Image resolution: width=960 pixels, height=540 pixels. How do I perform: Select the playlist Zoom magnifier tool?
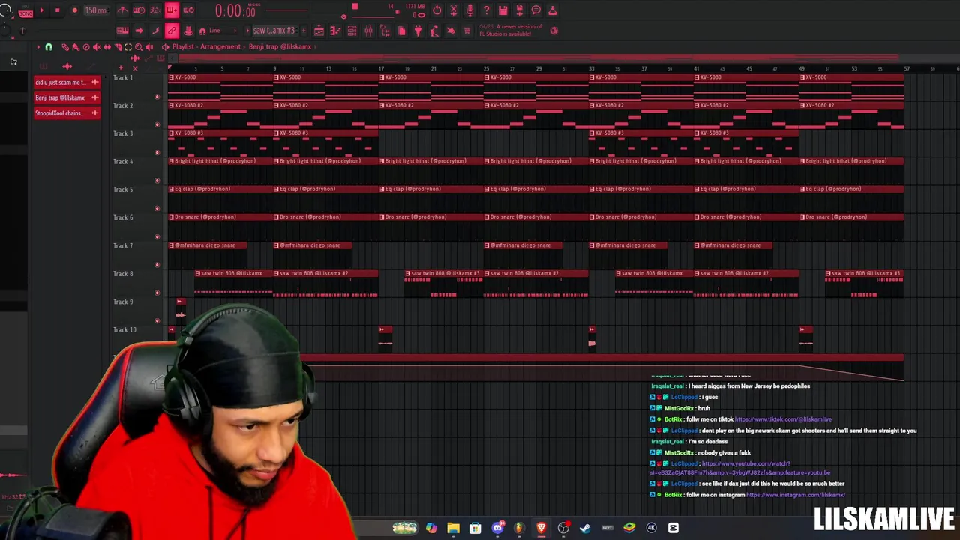click(139, 47)
